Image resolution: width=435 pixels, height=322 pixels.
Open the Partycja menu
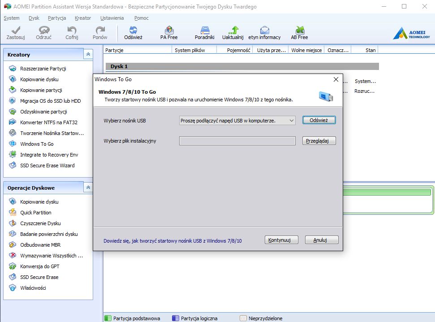pyautogui.click(x=57, y=18)
